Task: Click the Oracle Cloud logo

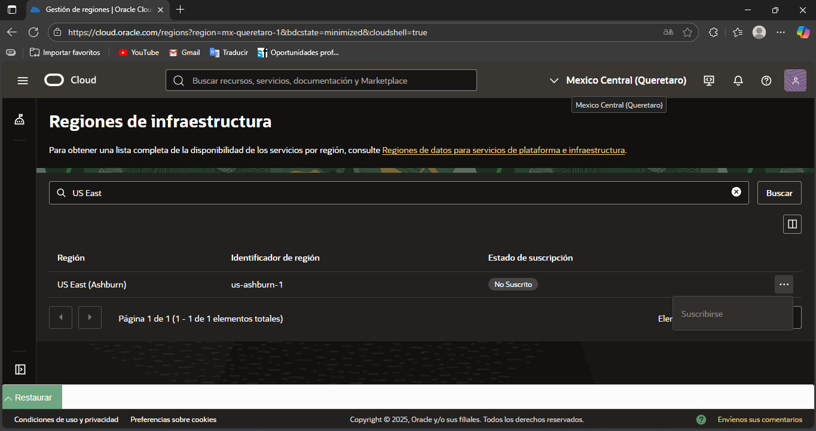Action: click(69, 80)
